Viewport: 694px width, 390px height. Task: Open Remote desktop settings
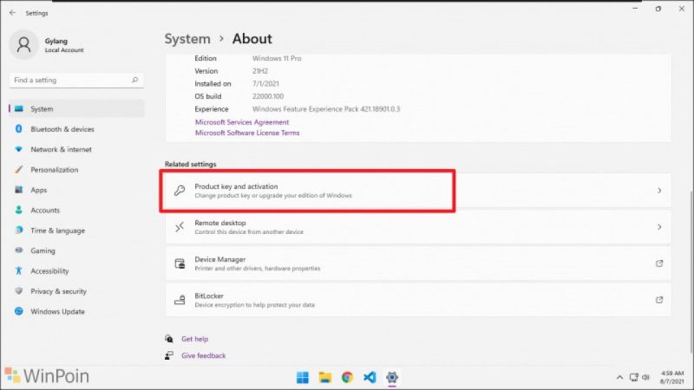coord(418,227)
